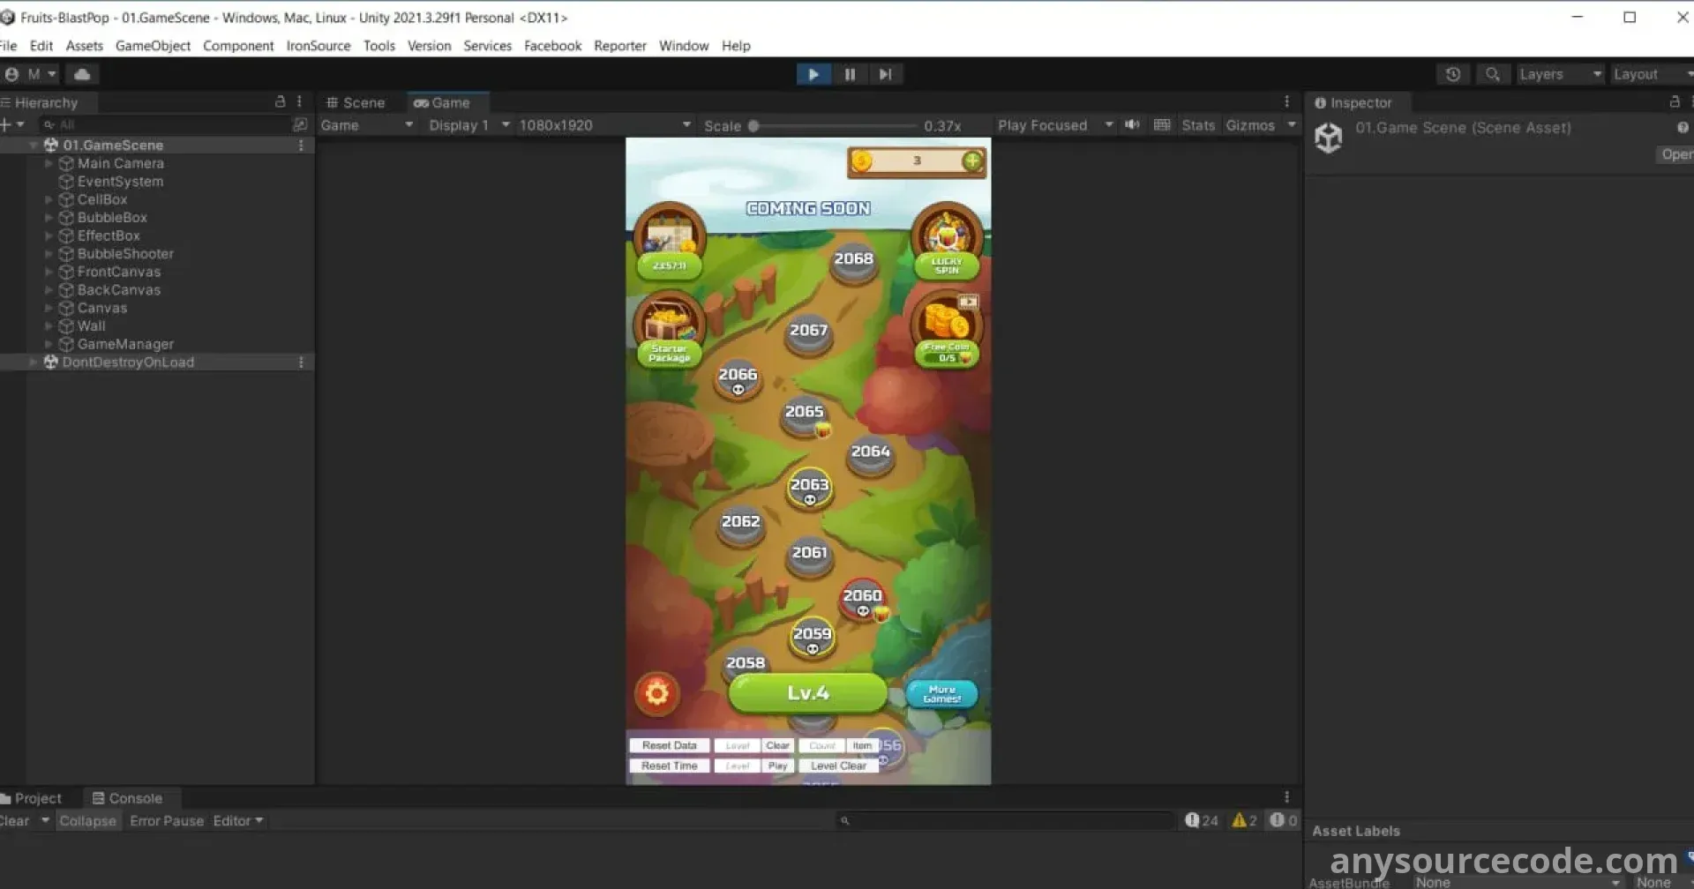Click the Step frame button
Viewport: 1694px width, 889px height.
pos(885,75)
